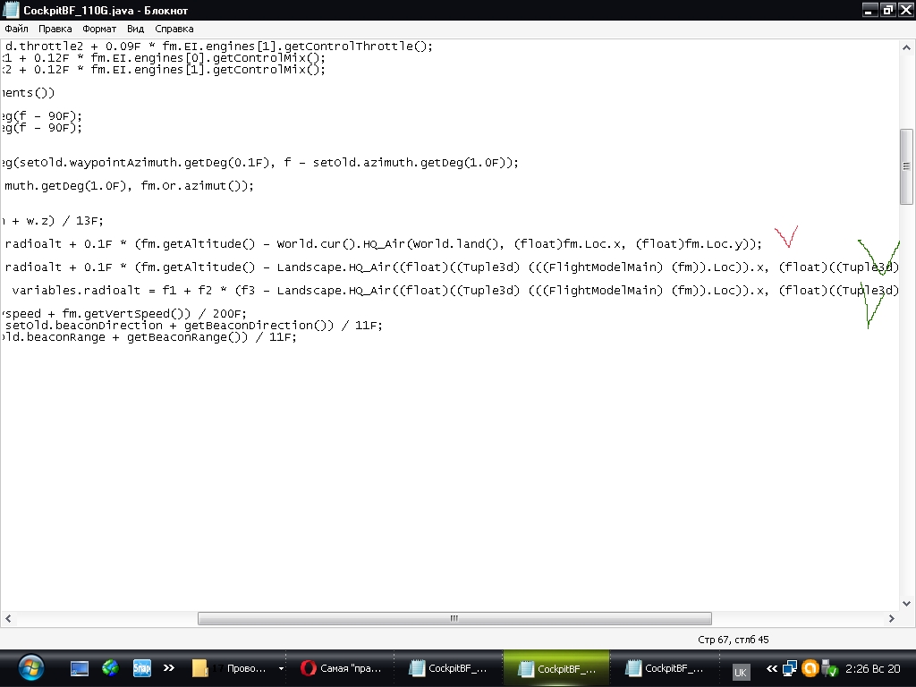The height and width of the screenshot is (687, 916).
Task: Minimize the Notepad window
Action: click(870, 10)
